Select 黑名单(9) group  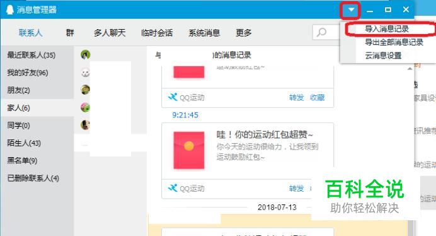tap(37, 160)
